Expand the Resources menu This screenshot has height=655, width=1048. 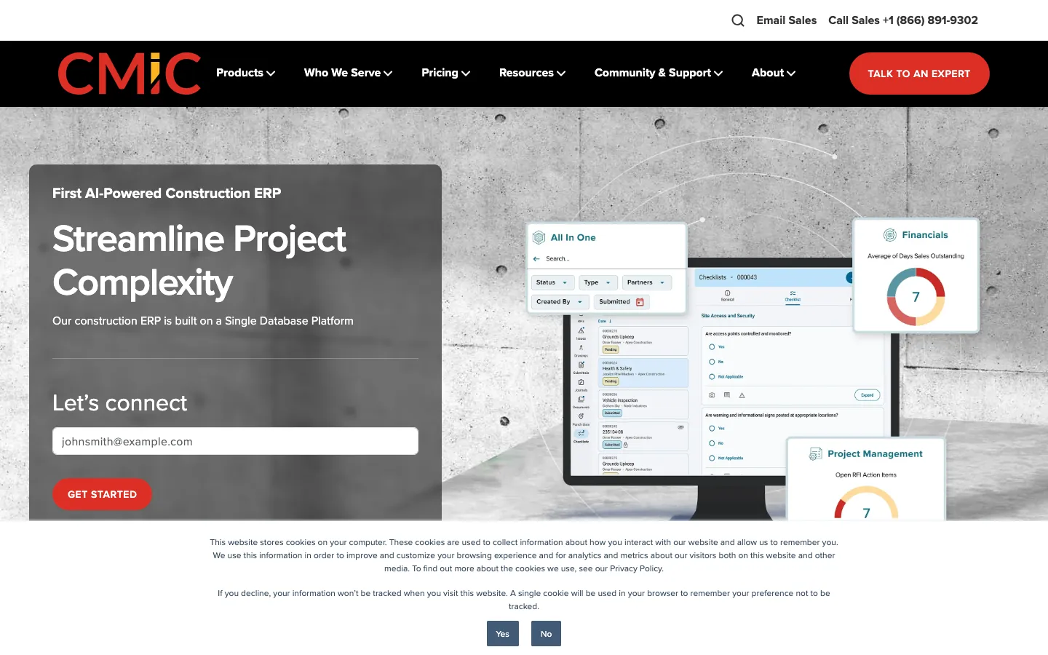(x=532, y=73)
